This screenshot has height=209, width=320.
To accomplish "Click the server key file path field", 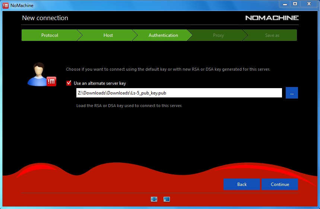I will (179, 93).
